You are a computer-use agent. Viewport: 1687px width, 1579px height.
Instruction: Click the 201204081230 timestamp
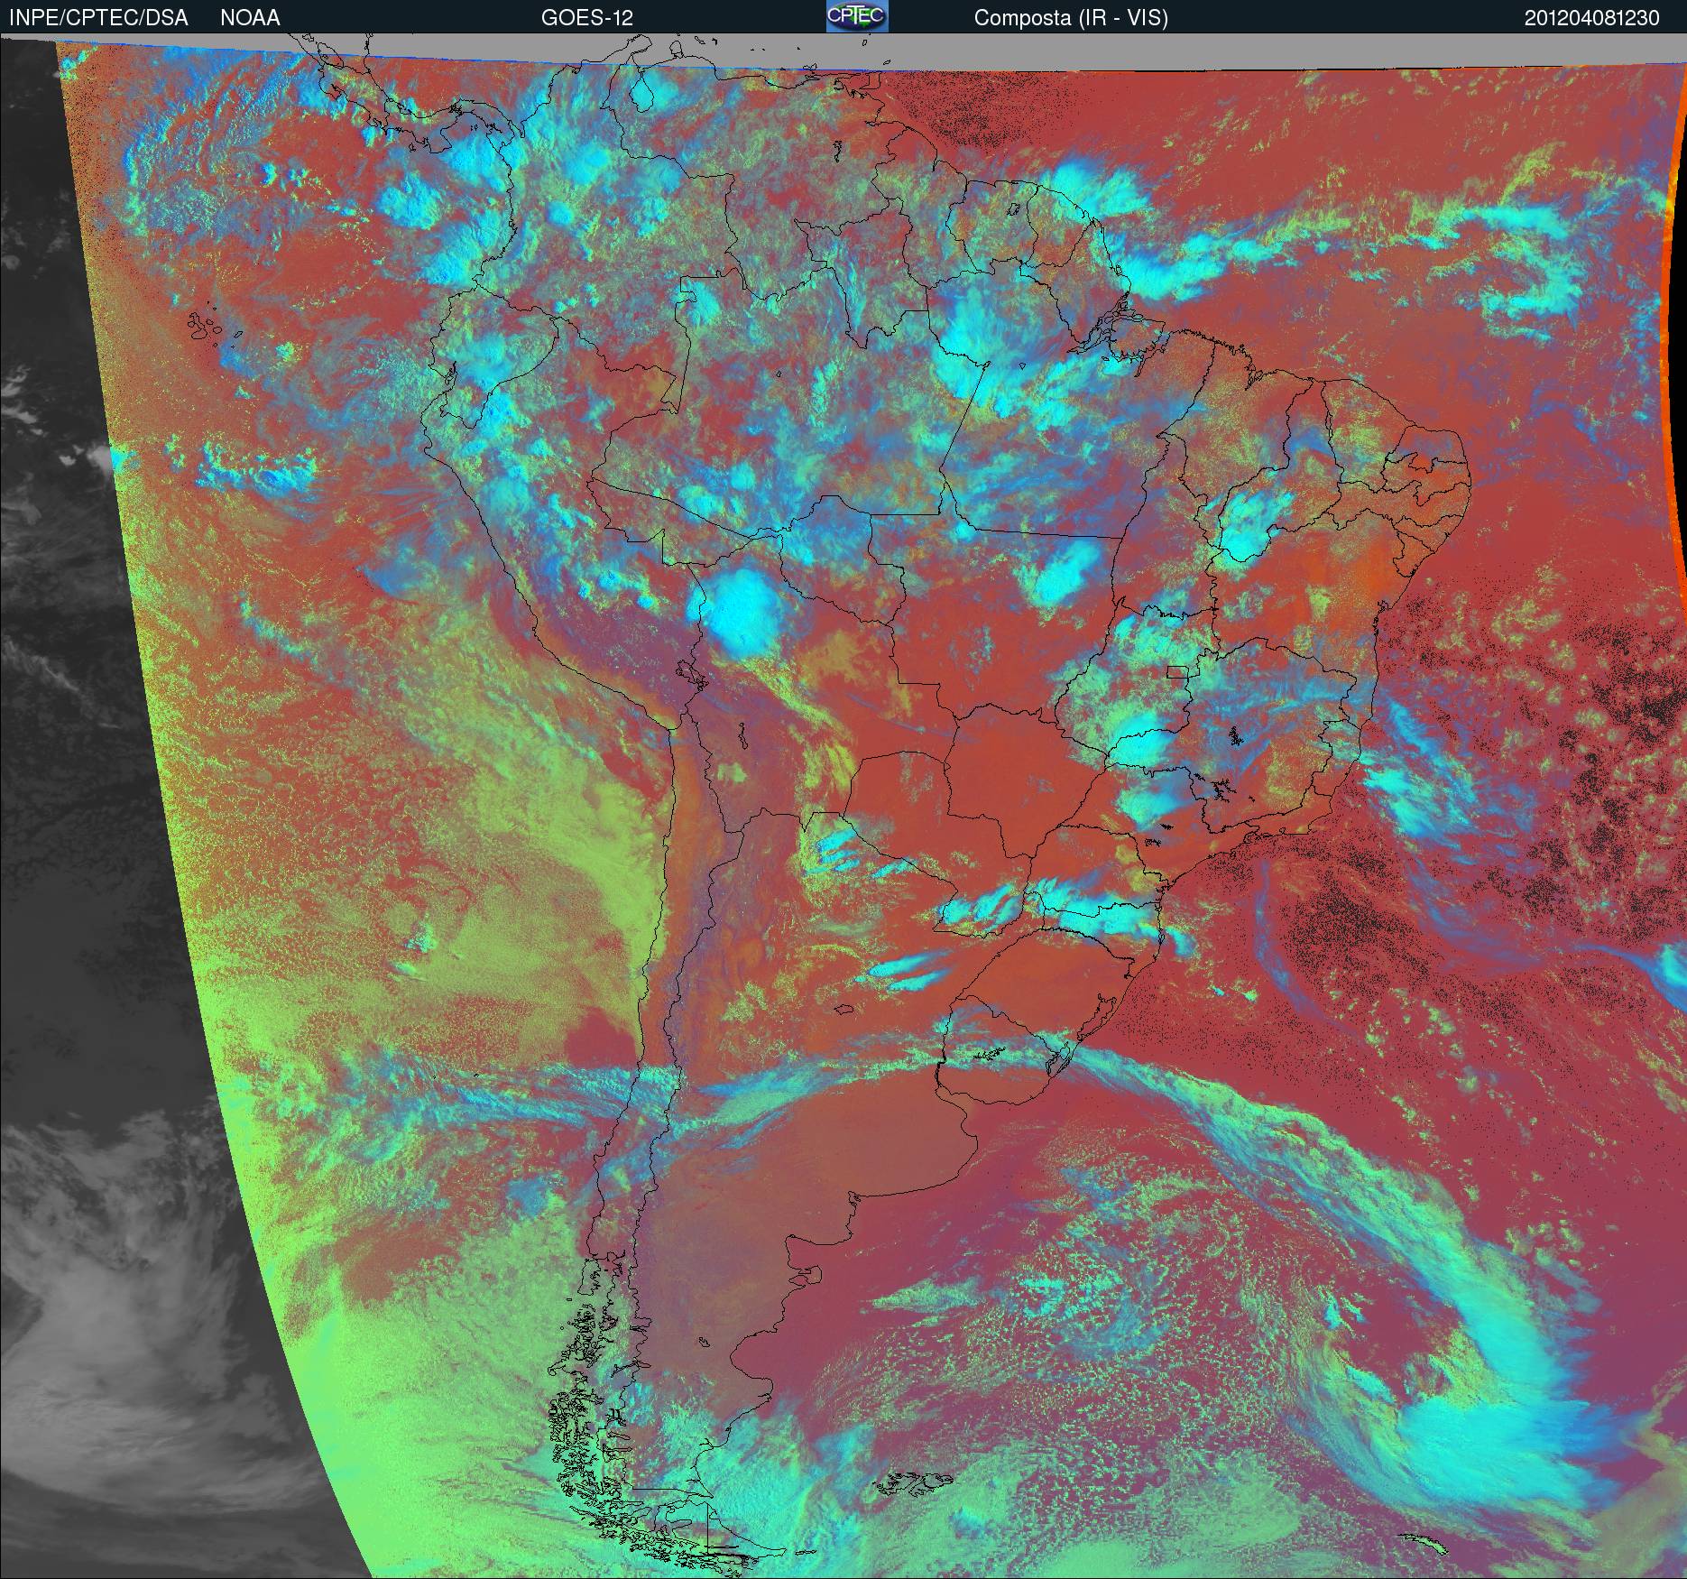tap(1592, 18)
